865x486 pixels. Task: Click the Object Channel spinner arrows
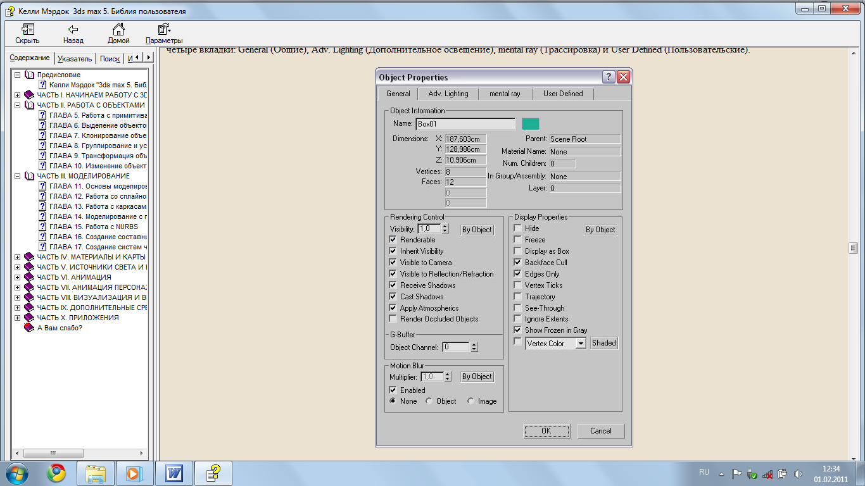[474, 347]
